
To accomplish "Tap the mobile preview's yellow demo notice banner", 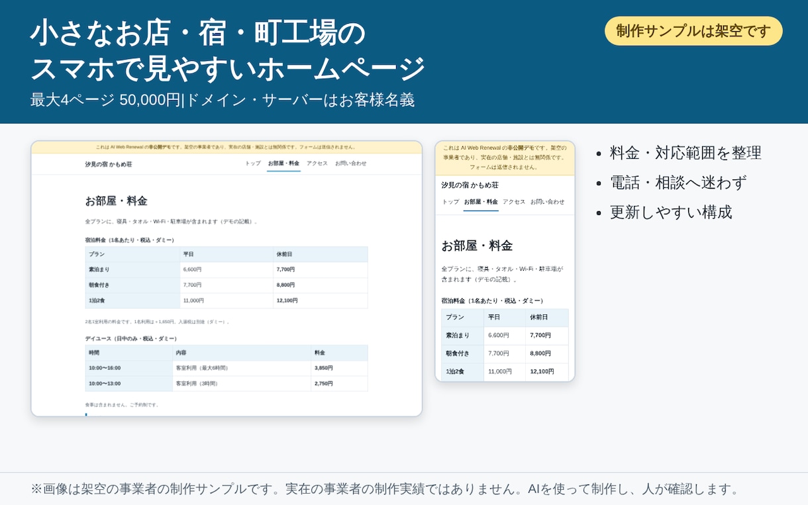I will click(505, 158).
